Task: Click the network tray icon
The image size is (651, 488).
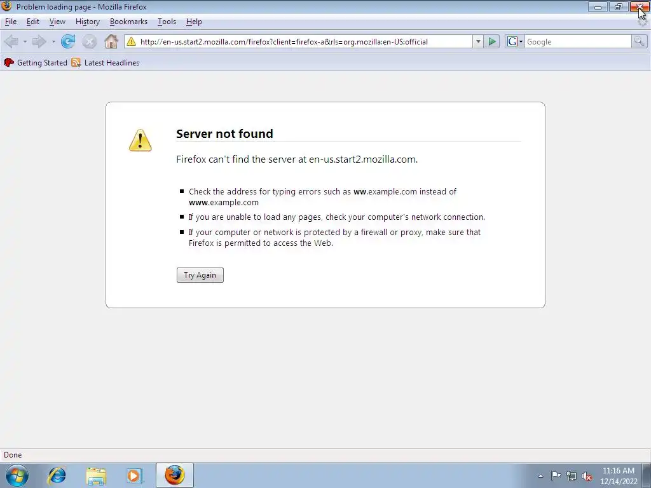Action: tap(572, 476)
